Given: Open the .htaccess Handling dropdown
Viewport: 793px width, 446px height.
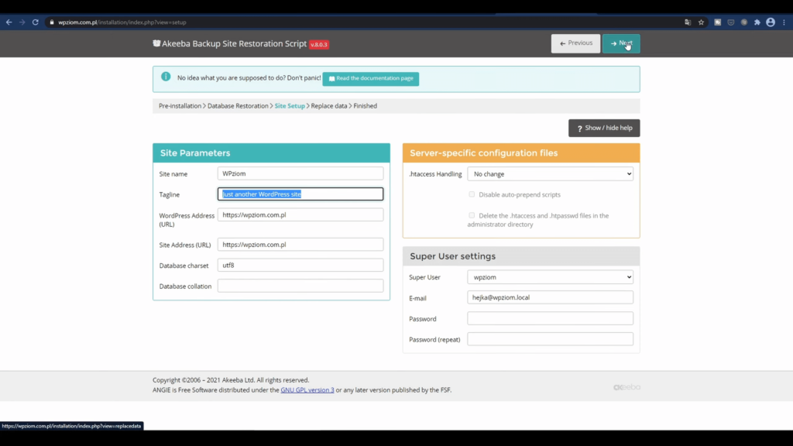Looking at the screenshot, I should pyautogui.click(x=550, y=174).
